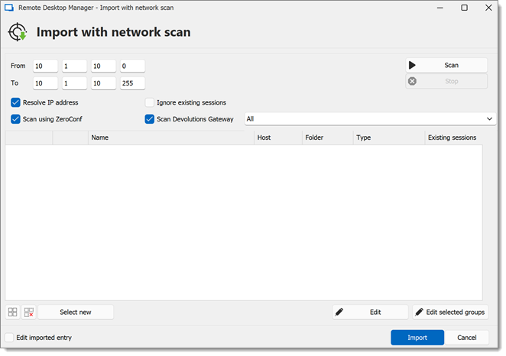The width and height of the screenshot is (506, 356).
Task: Click the Remote Desktop Manager title bar icon
Action: (9, 8)
